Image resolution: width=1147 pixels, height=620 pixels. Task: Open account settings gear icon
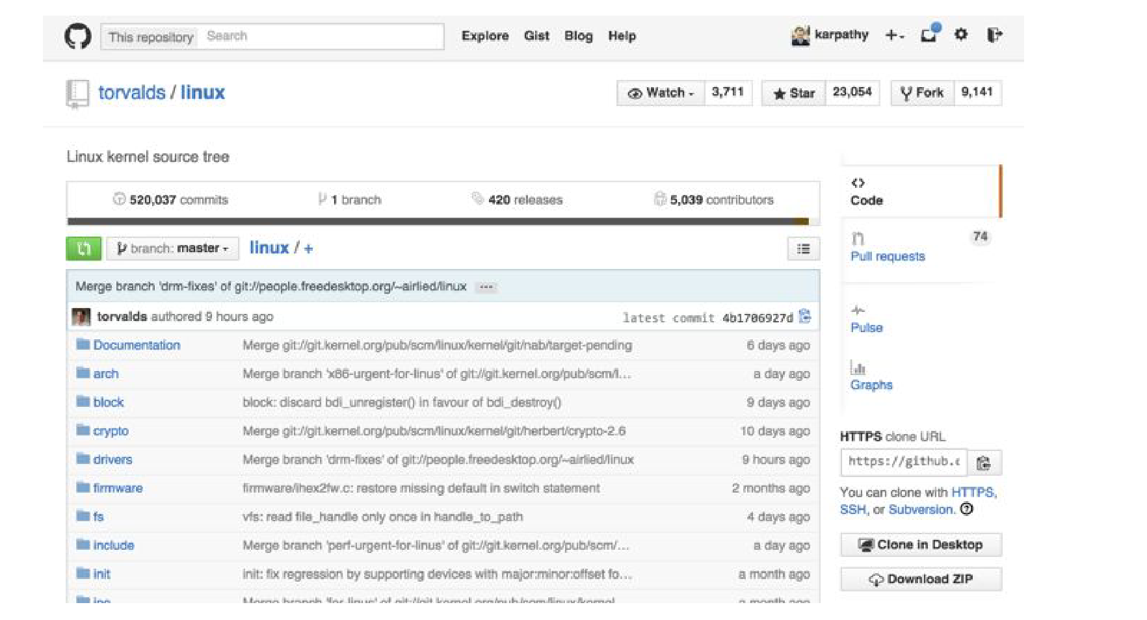[960, 35]
